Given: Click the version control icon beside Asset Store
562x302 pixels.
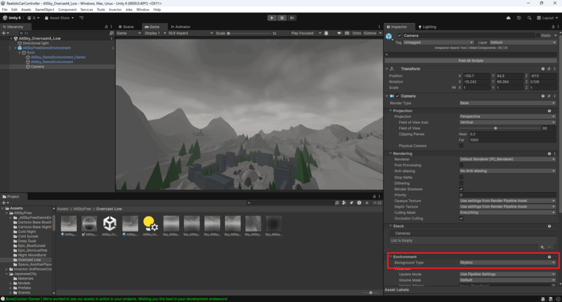Looking at the screenshot, I should click(x=81, y=18).
